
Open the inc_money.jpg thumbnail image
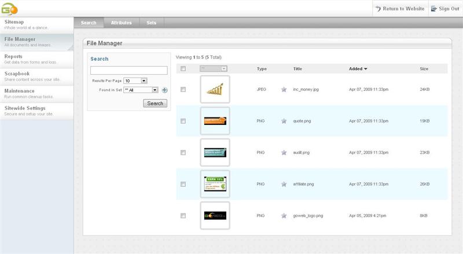pos(215,90)
